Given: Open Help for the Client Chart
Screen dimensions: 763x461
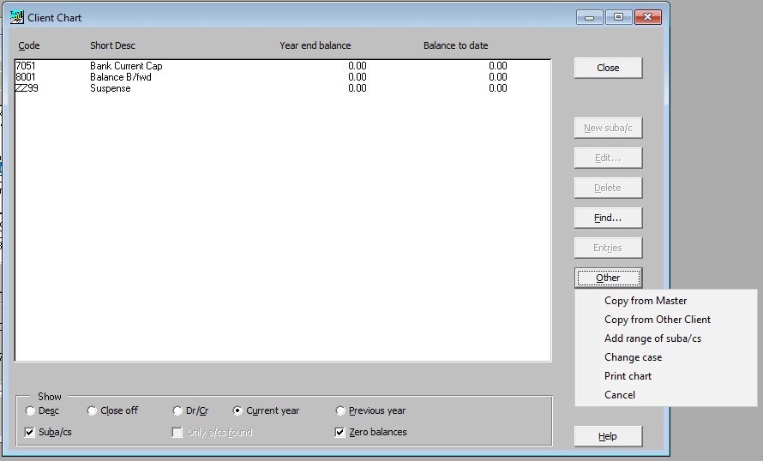Looking at the screenshot, I should 609,436.
